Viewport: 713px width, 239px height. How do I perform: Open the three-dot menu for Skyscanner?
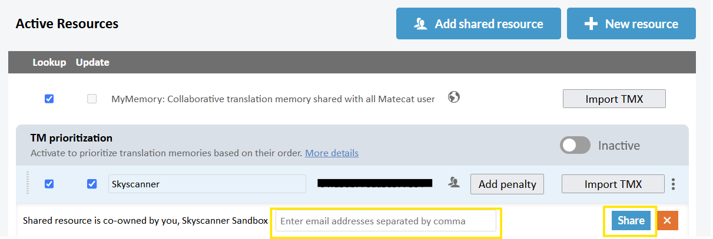pos(673,184)
